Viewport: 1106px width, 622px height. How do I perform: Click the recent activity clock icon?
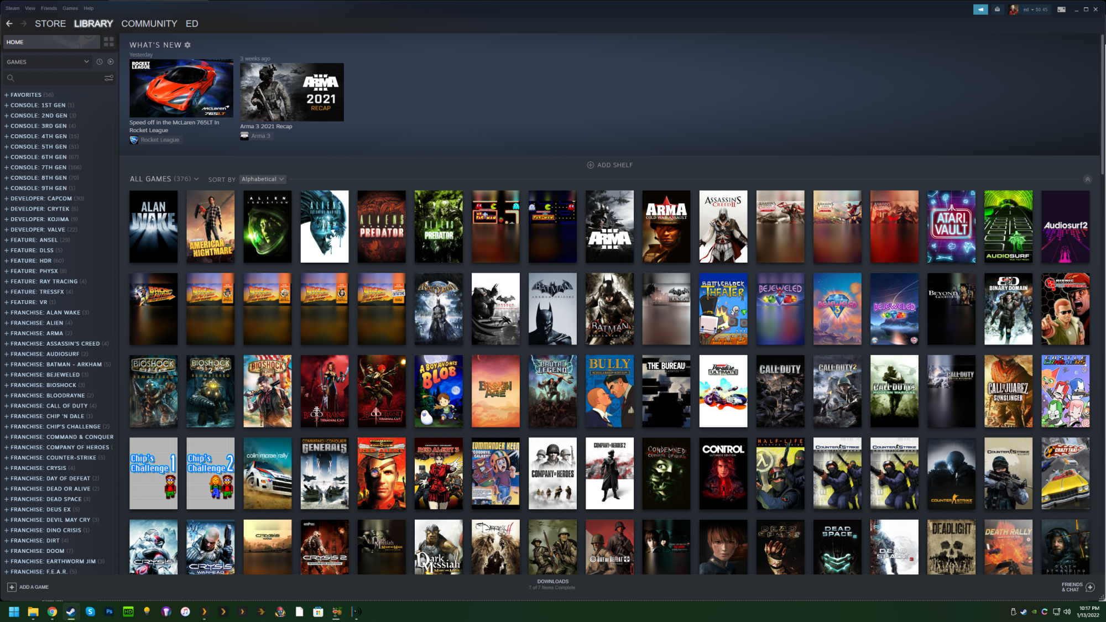tap(100, 62)
